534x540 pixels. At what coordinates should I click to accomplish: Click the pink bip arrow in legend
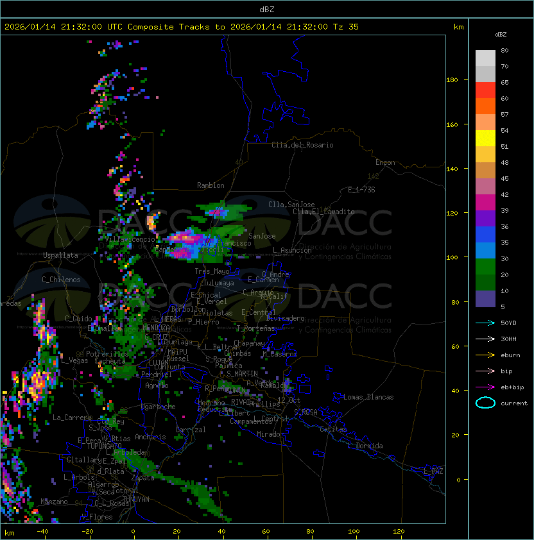(485, 371)
